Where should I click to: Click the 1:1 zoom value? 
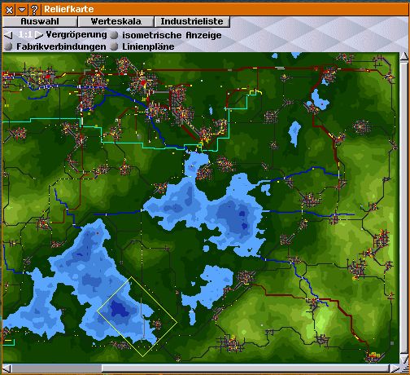pyautogui.click(x=25, y=35)
